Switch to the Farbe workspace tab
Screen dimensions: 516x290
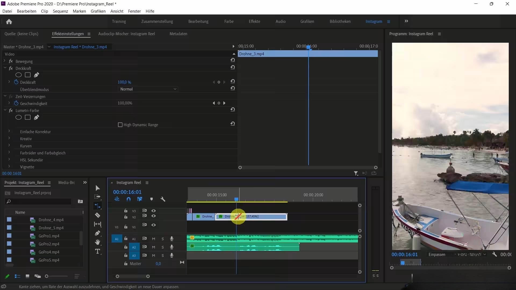[x=229, y=21]
